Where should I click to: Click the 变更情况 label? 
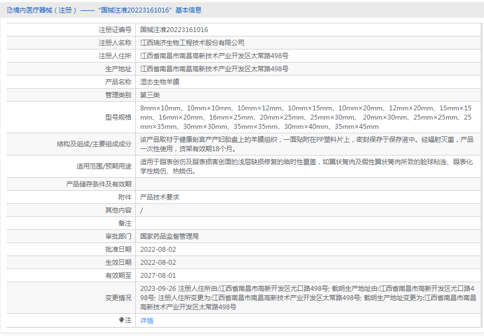point(118,298)
